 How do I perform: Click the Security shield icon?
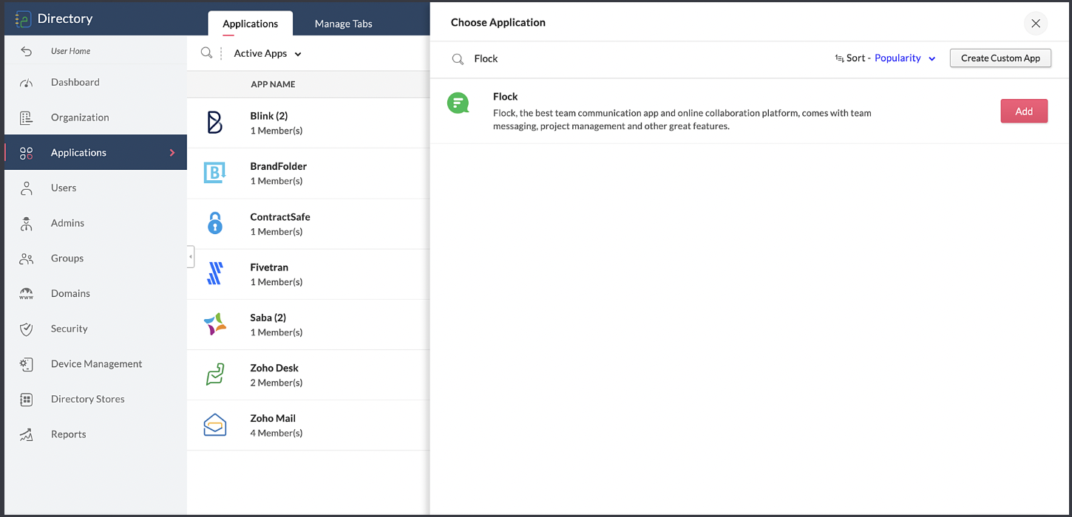pos(27,329)
